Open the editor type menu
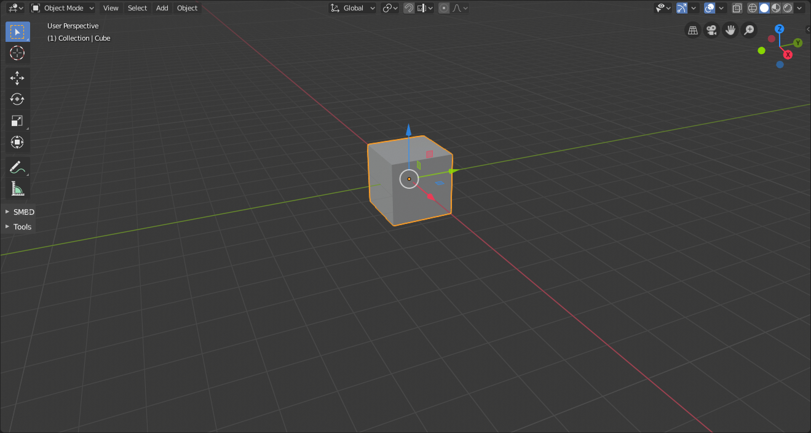811x433 pixels. click(16, 8)
